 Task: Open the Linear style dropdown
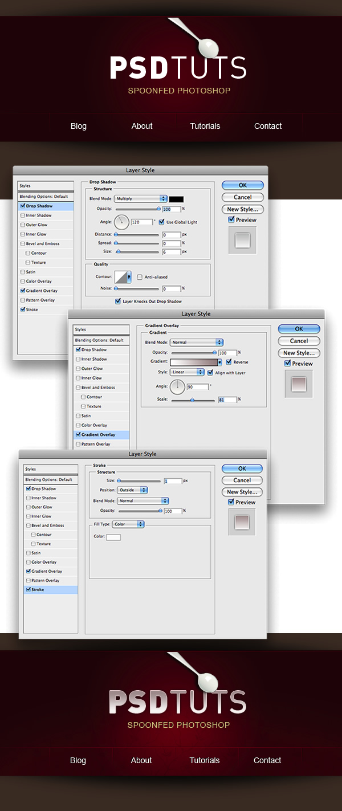coord(187,372)
